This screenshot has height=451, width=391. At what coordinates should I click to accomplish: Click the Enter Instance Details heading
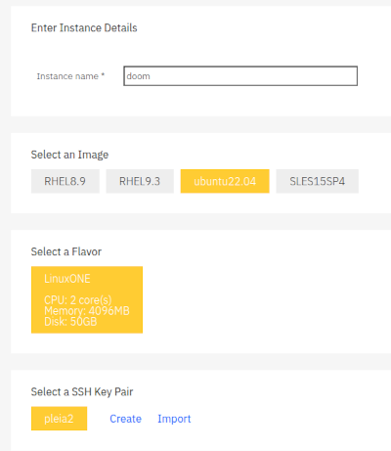(x=84, y=28)
